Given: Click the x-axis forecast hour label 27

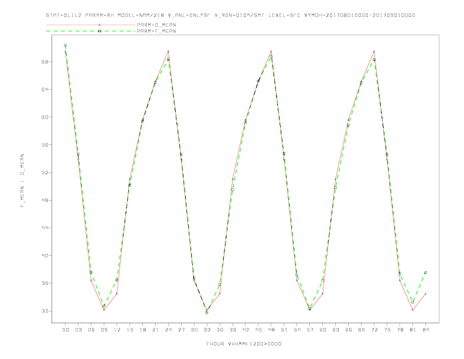Looking at the screenshot, I should 182,330.
